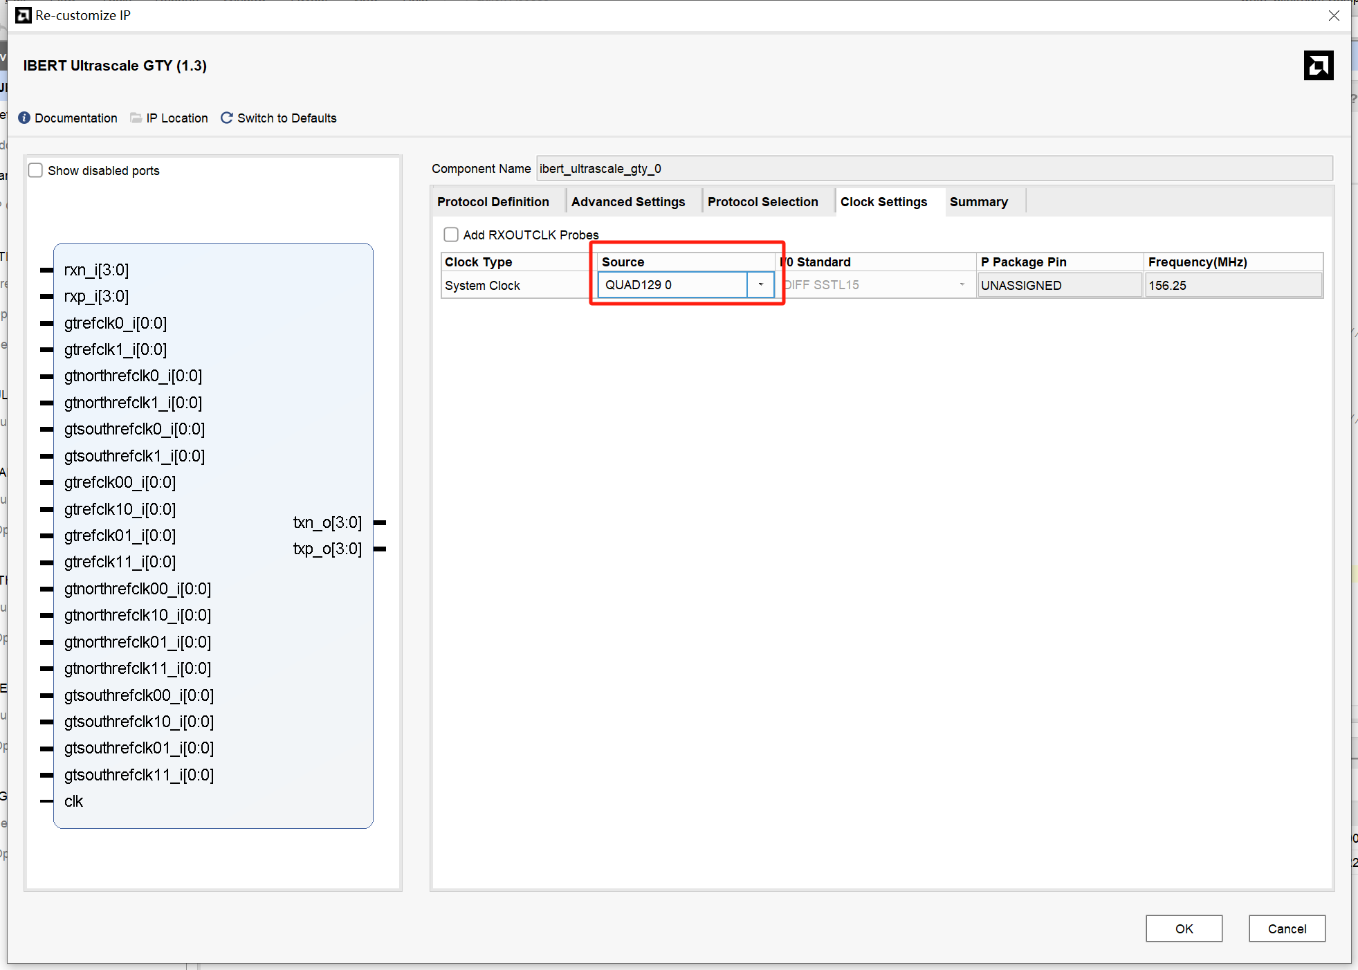Click the IP Location folder icon
The image size is (1358, 970).
click(136, 118)
